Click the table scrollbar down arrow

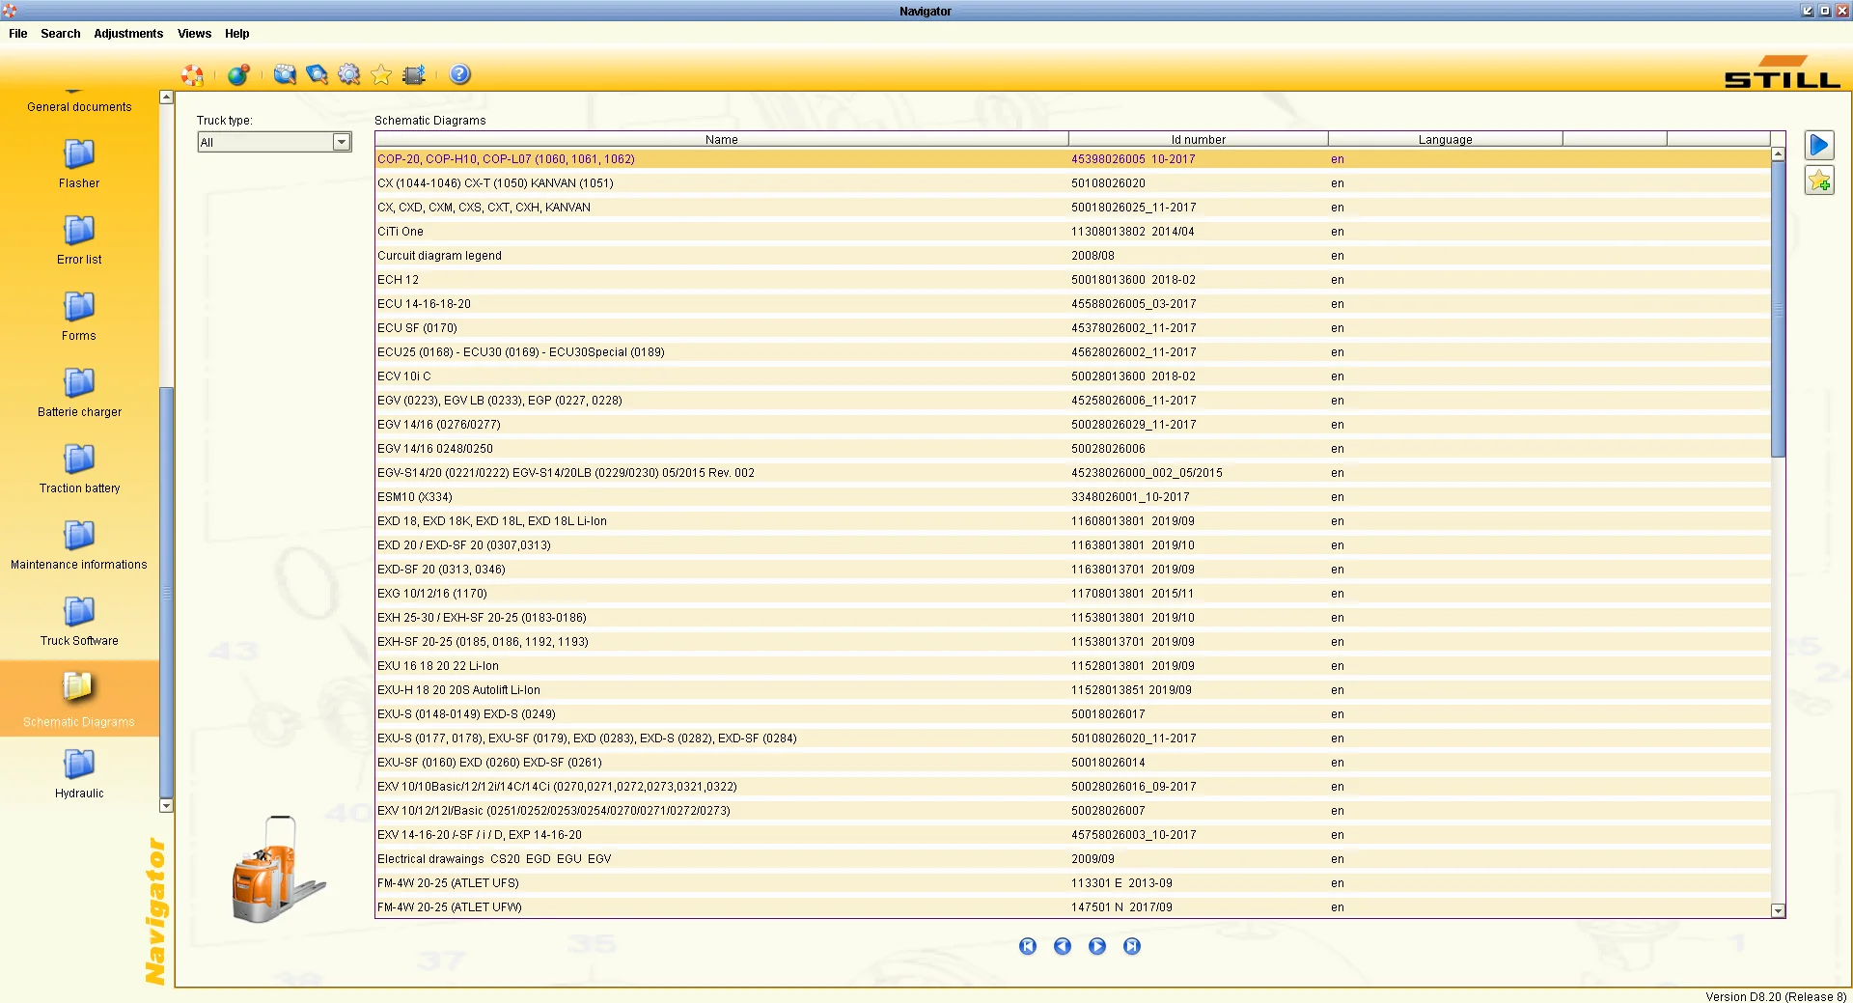click(x=1778, y=910)
